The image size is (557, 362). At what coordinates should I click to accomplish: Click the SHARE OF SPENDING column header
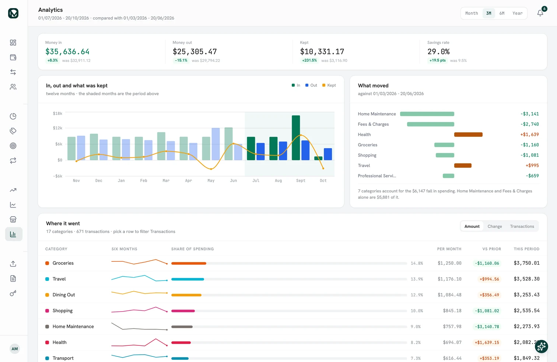192,249
